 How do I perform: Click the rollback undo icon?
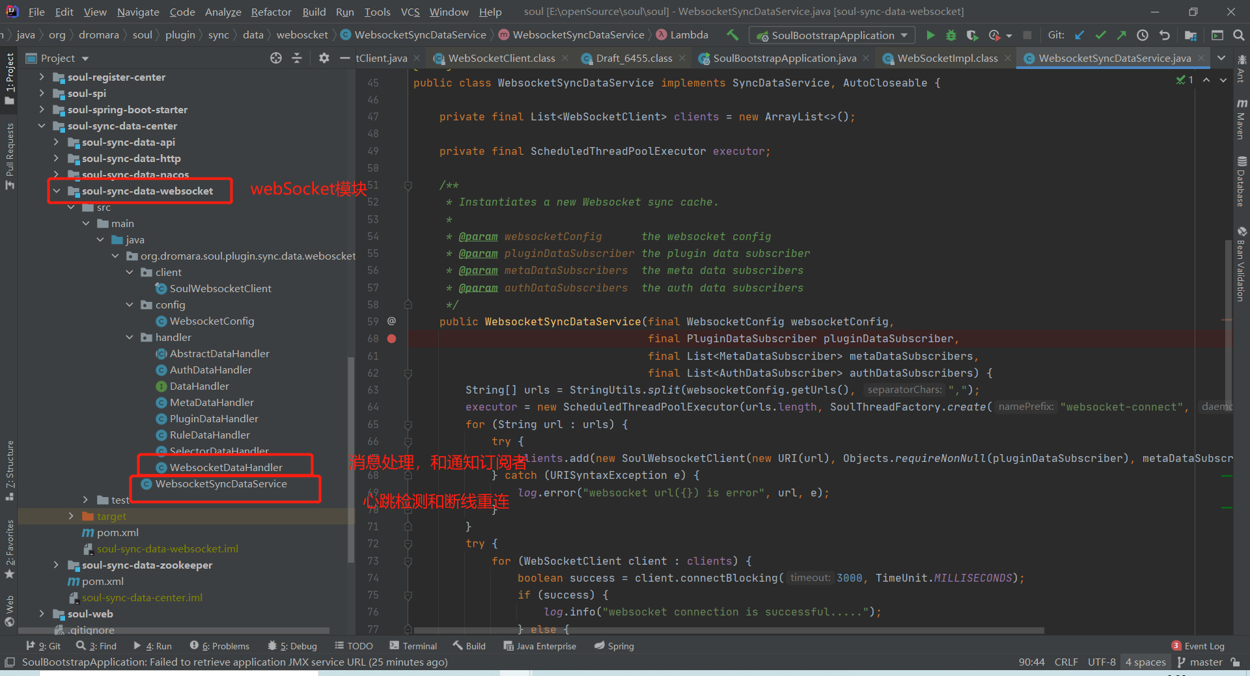pyautogui.click(x=1164, y=35)
